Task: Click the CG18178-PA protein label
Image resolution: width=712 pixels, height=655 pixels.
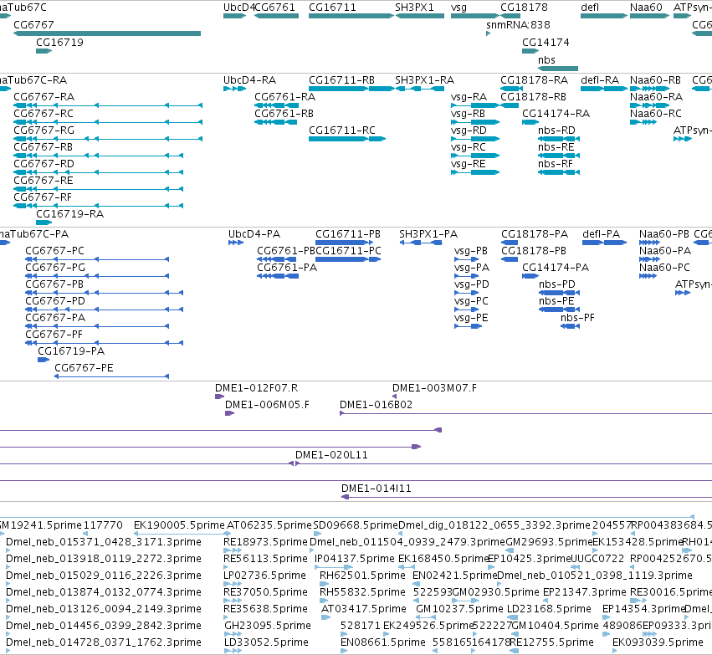Action: pos(535,234)
